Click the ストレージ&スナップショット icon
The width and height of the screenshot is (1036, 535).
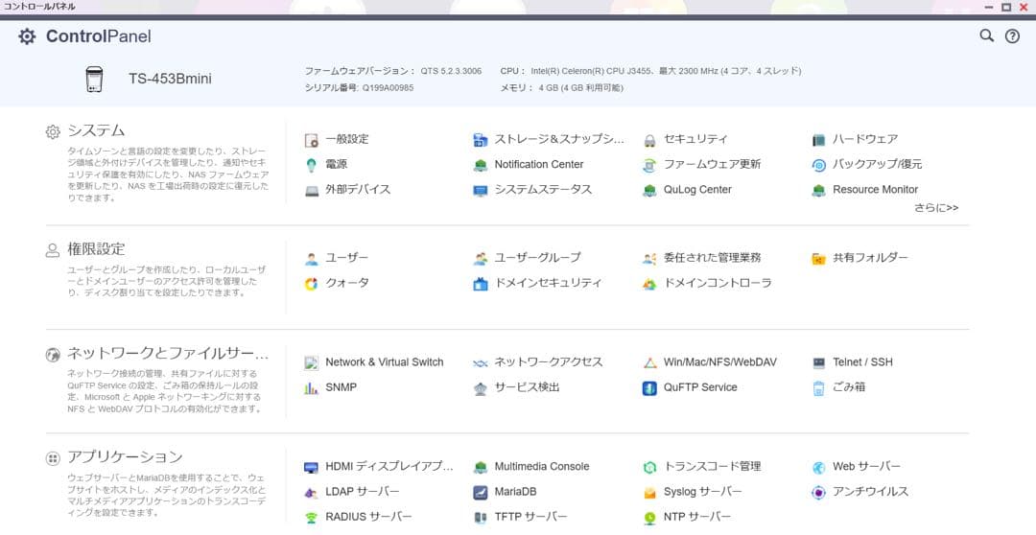[x=481, y=140]
